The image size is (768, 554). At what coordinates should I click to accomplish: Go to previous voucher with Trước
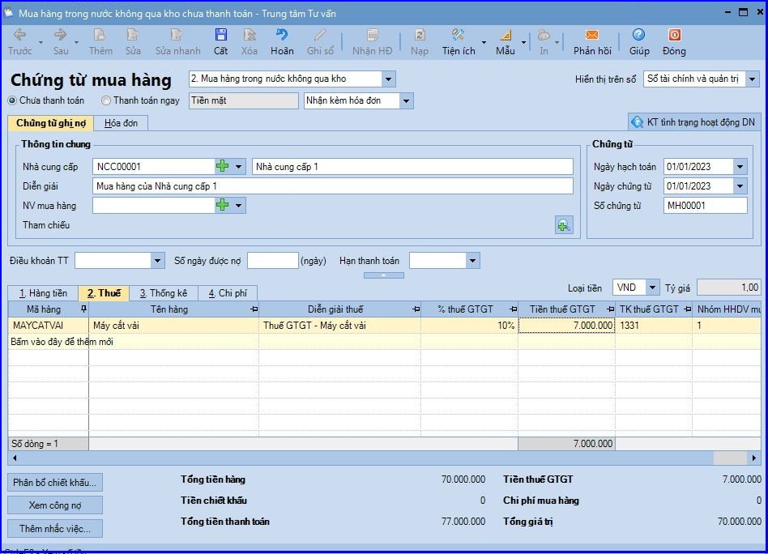(19, 41)
